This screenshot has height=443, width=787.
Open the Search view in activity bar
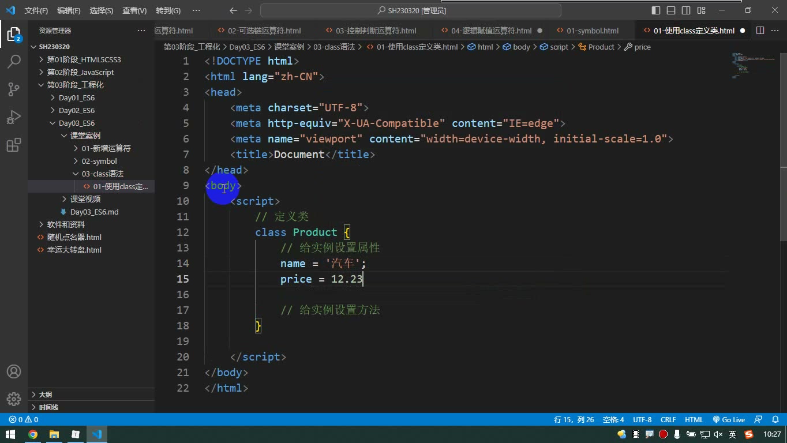[14, 61]
